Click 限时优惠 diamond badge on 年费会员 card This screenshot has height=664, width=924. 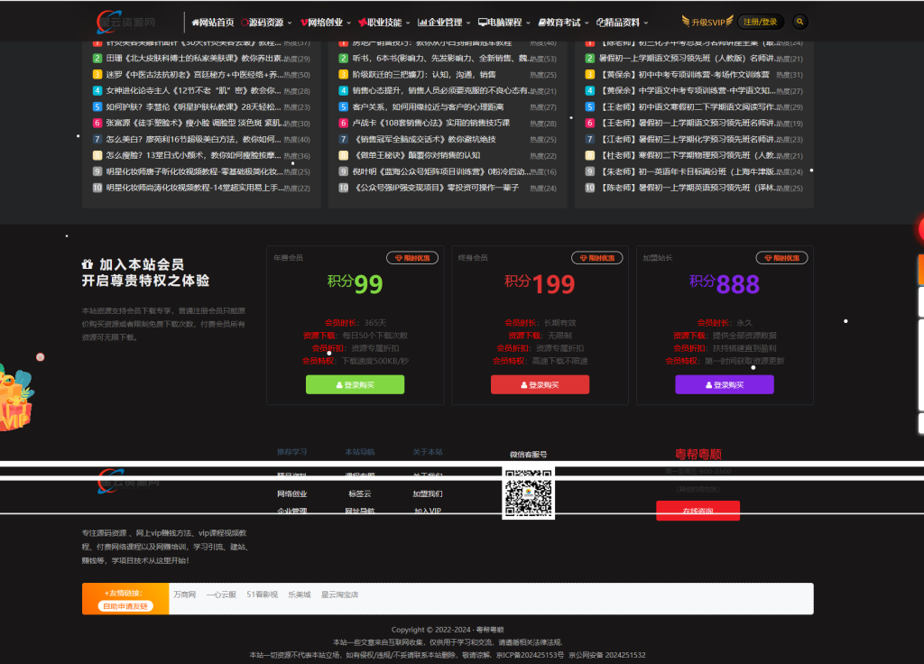coord(412,258)
